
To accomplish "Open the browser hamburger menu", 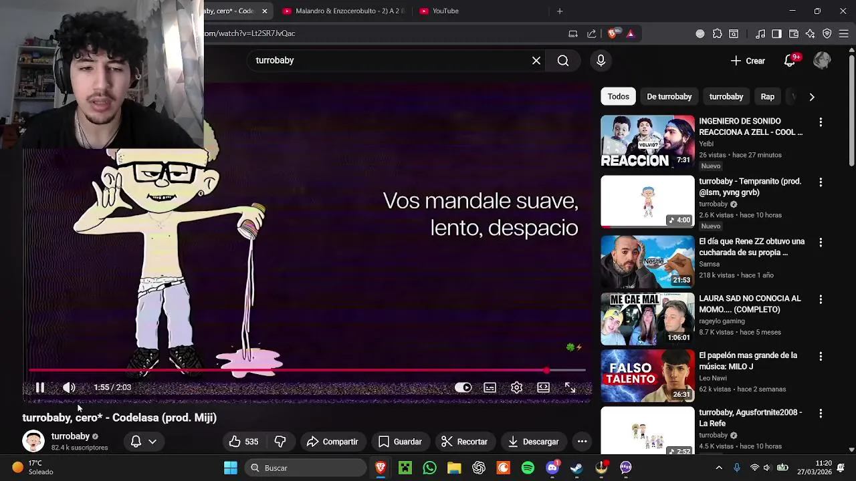I will (x=845, y=33).
